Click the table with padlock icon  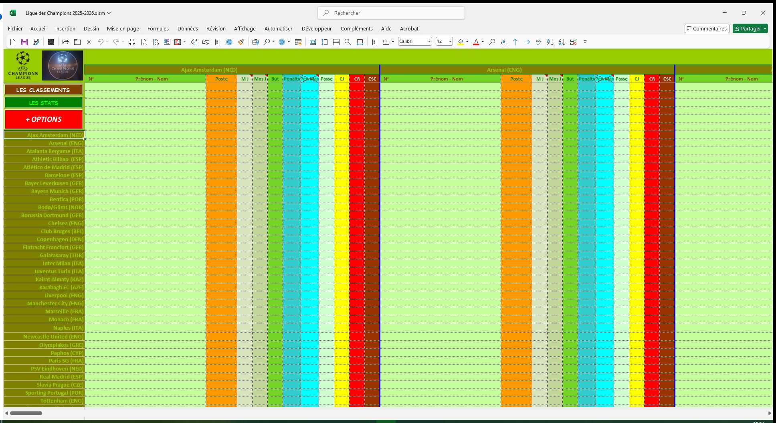[x=298, y=42]
